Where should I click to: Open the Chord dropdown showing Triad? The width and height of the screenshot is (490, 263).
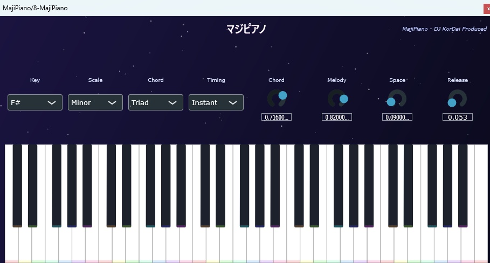coord(156,102)
